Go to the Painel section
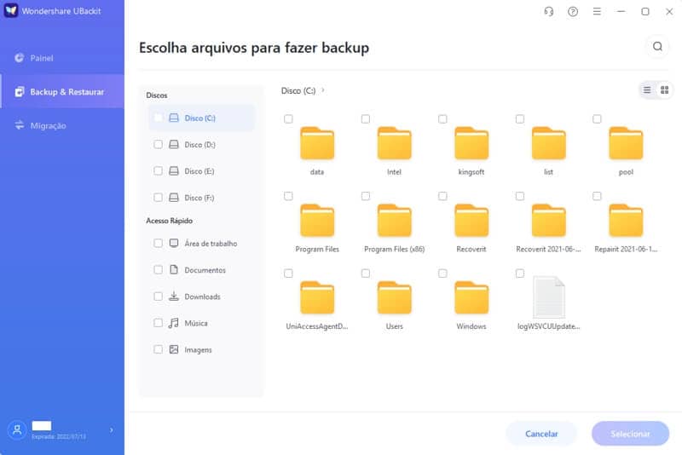The height and width of the screenshot is (455, 682). coord(62,58)
